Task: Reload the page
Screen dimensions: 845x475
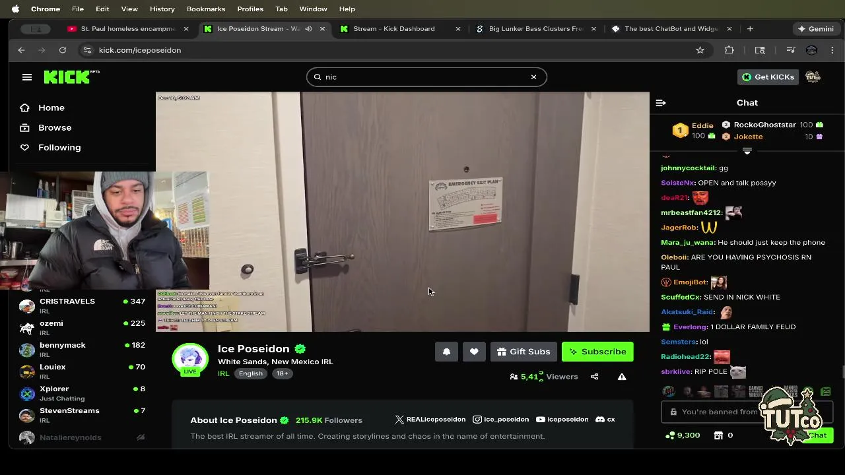Action: click(x=63, y=50)
